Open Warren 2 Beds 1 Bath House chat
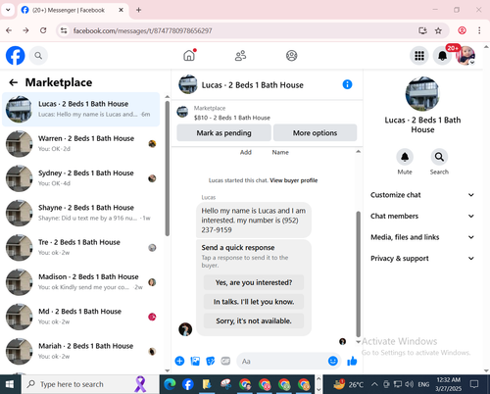Viewport: 490px width, 394px height. point(81,144)
